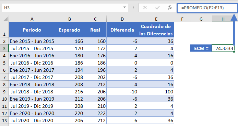Select Esperado value 170

[x=69, y=48]
